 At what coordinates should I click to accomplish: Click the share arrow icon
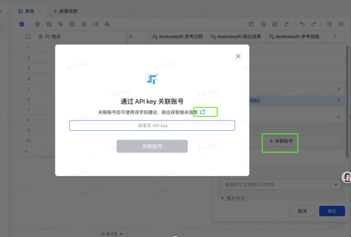(x=287, y=24)
